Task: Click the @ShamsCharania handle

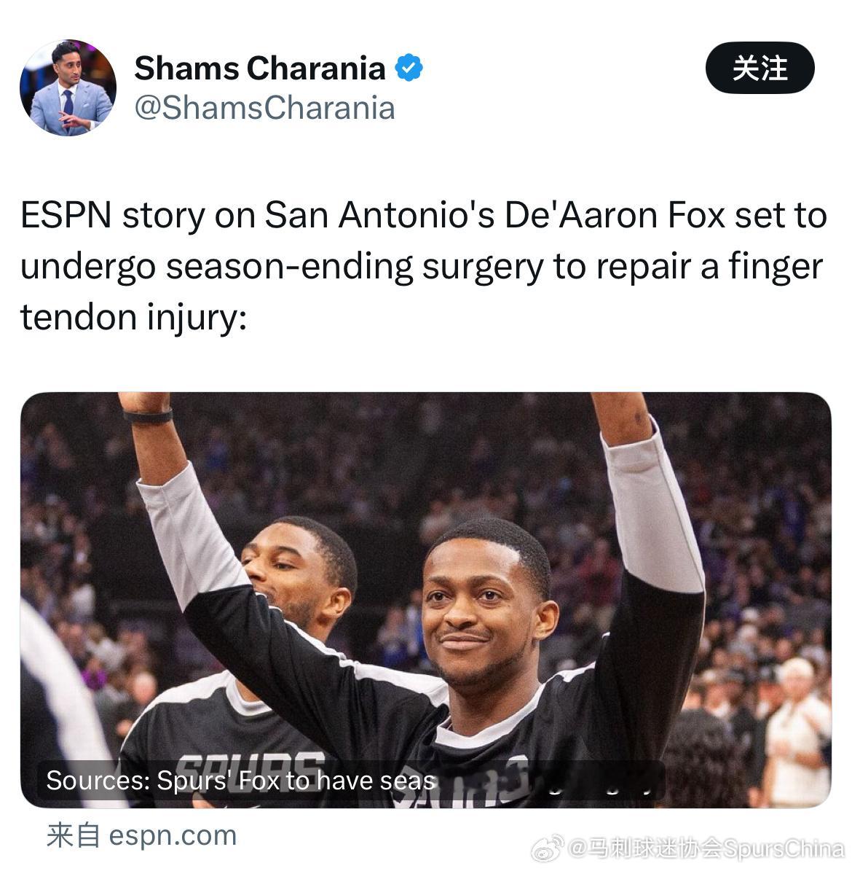Action: pos(265,108)
